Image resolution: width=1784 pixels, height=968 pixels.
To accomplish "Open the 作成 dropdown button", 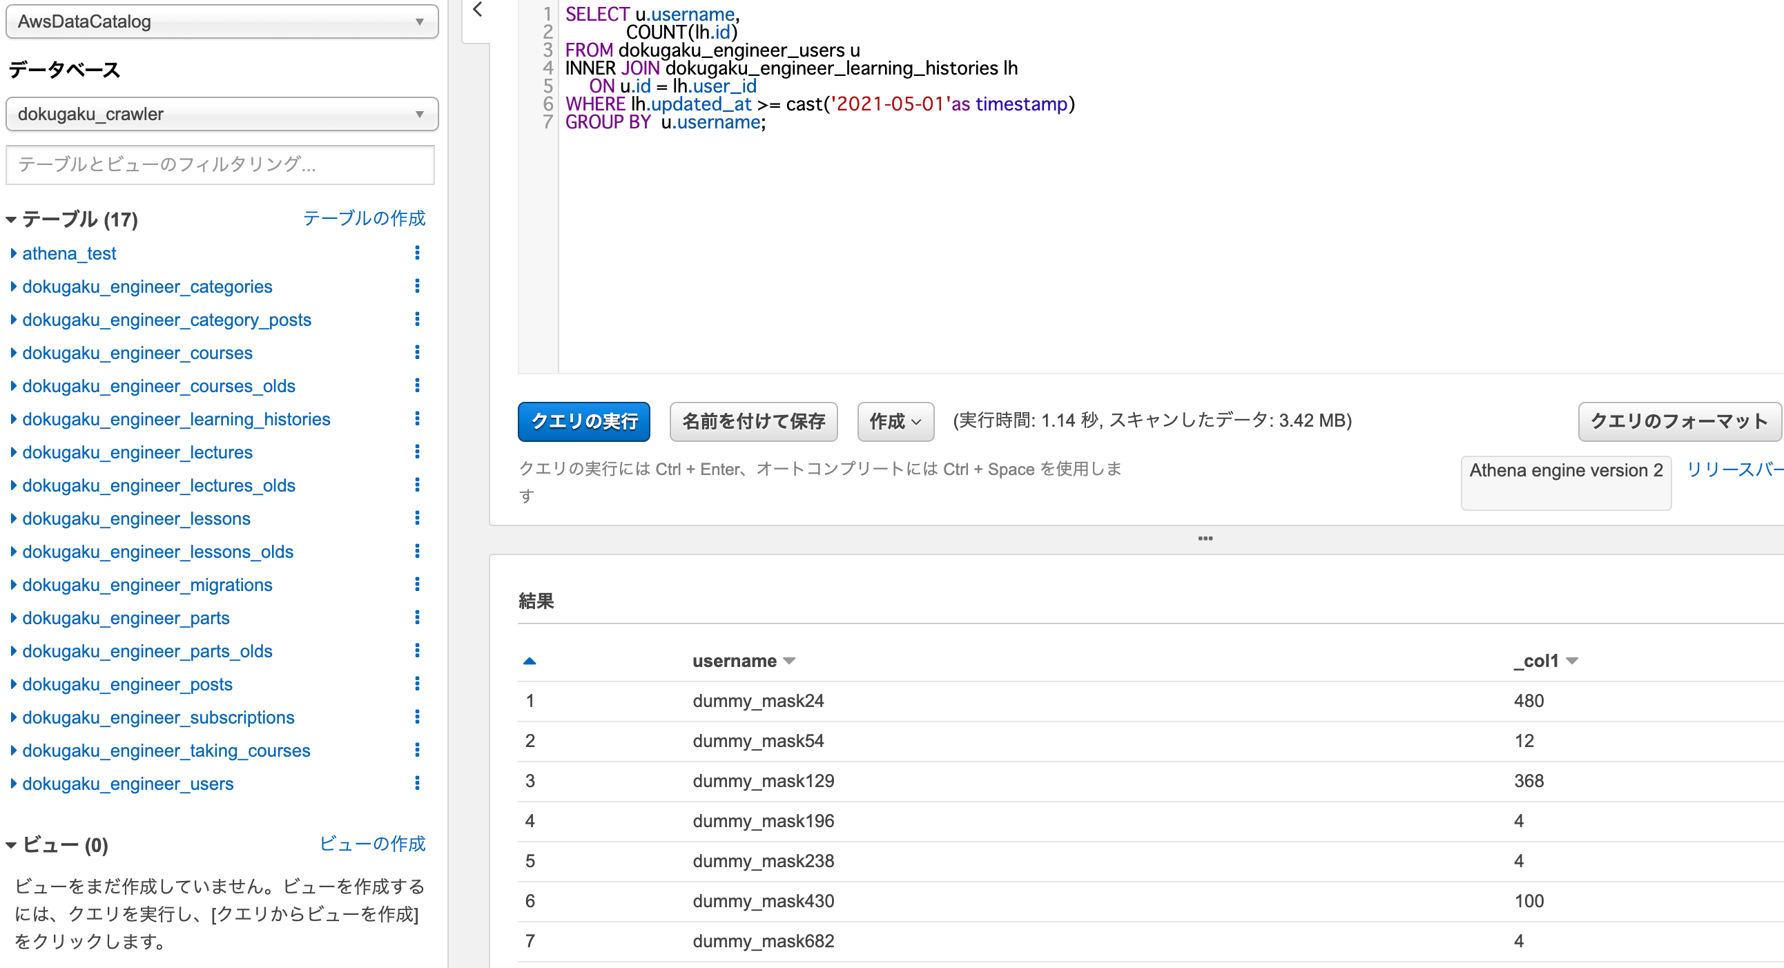I will click(895, 421).
